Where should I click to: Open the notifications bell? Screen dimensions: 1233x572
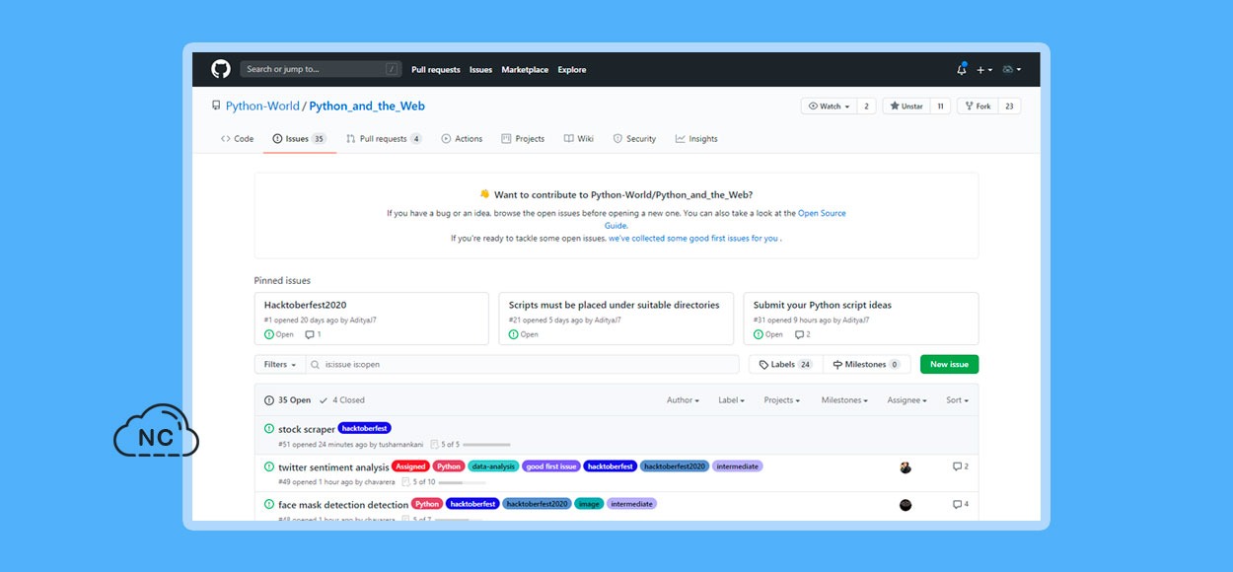[x=962, y=69]
